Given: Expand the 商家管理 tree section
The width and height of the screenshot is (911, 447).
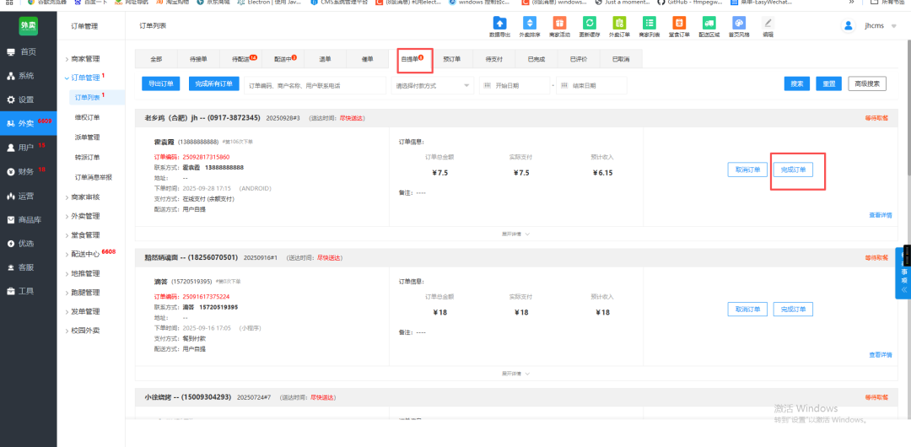Looking at the screenshot, I should coord(84,59).
